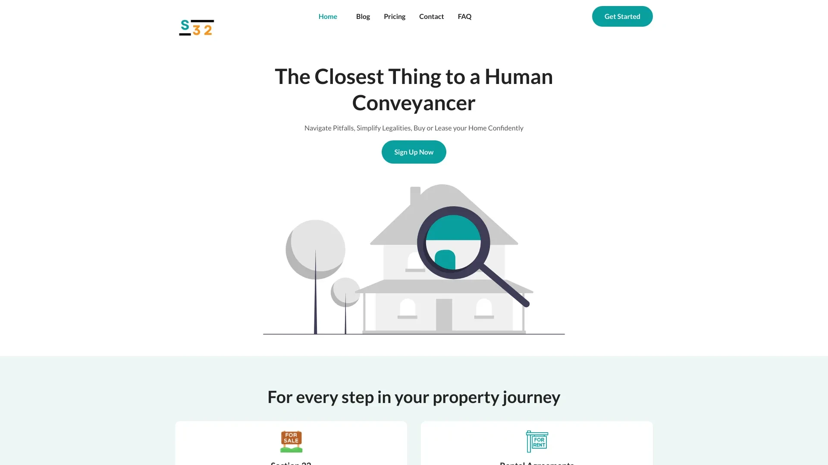Expand the property journey section
Image resolution: width=828 pixels, height=465 pixels.
tap(414, 396)
